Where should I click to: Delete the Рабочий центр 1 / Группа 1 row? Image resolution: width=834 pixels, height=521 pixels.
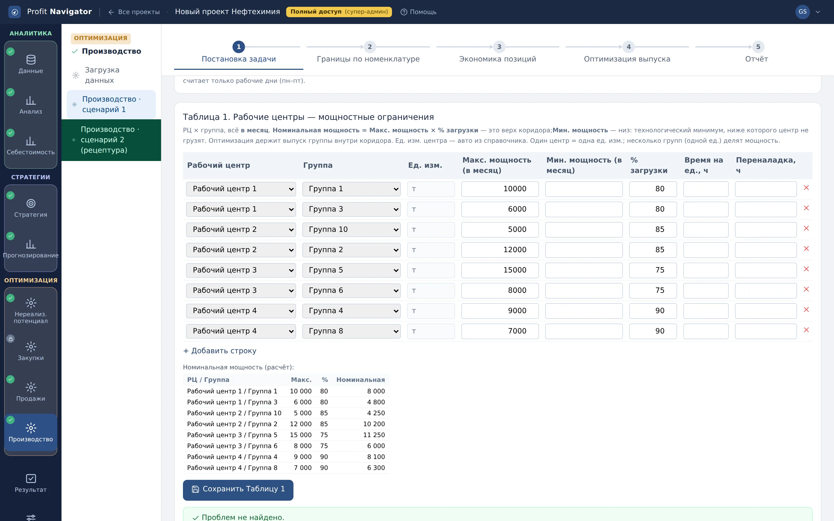coord(806,188)
